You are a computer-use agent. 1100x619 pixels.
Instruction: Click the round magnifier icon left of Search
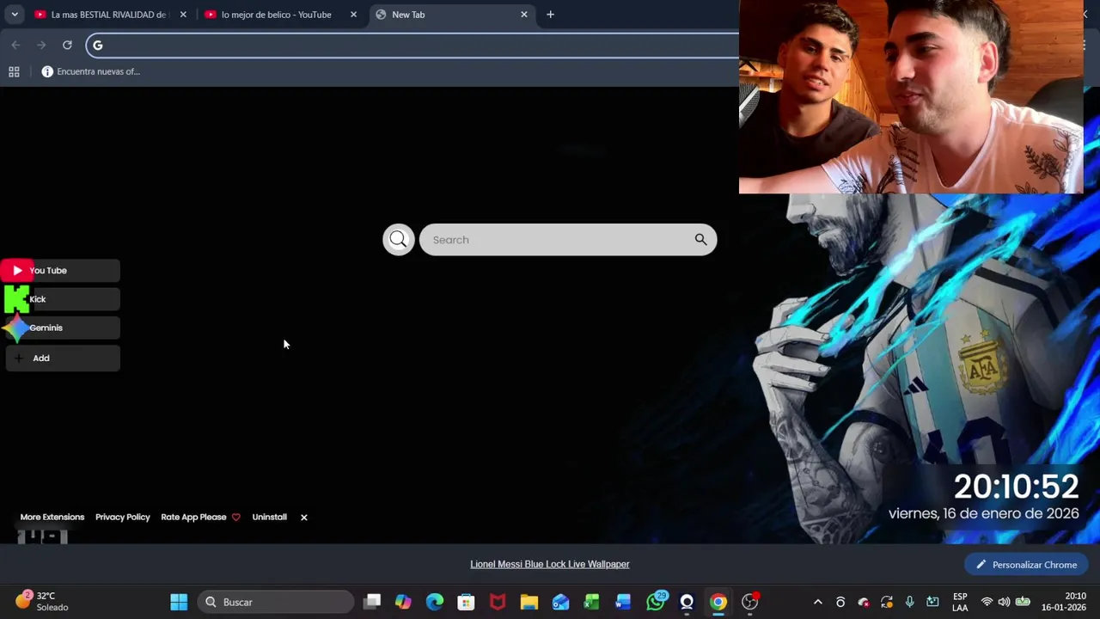click(398, 240)
